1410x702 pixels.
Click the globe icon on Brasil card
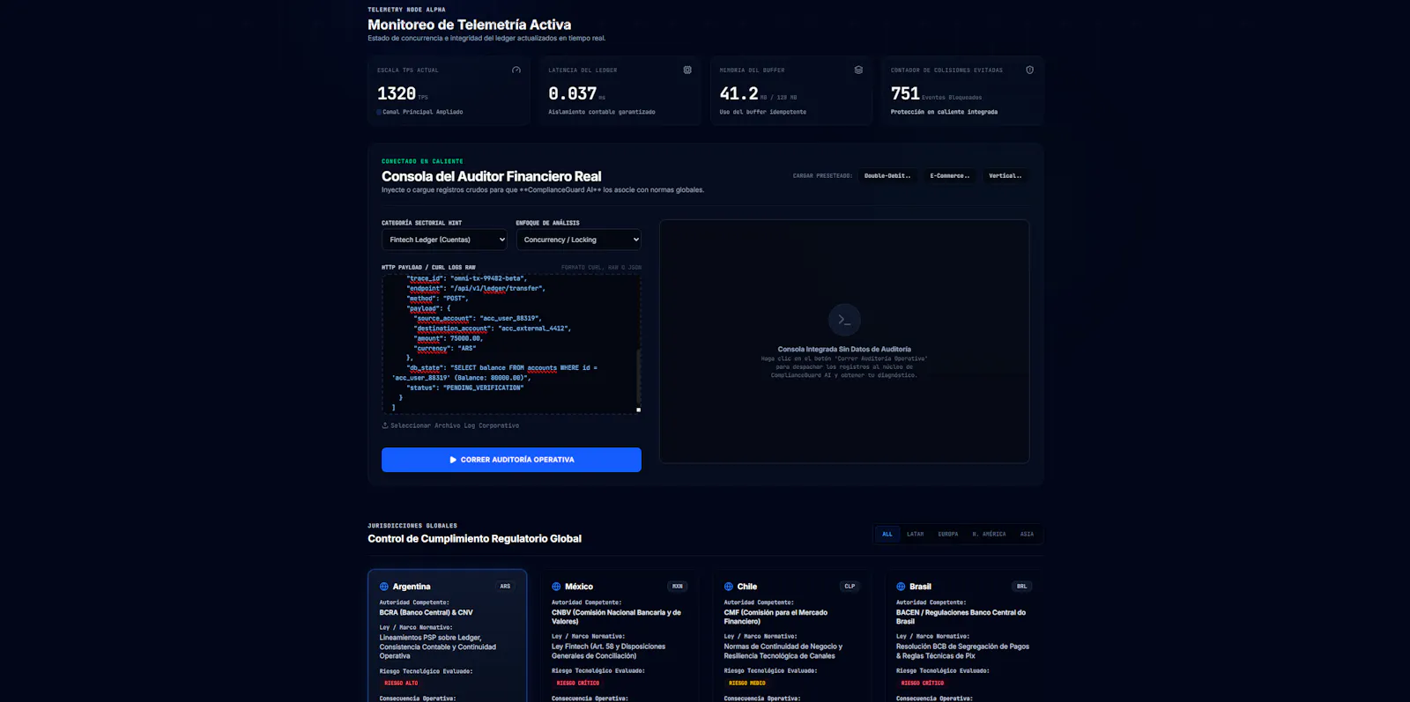point(901,587)
